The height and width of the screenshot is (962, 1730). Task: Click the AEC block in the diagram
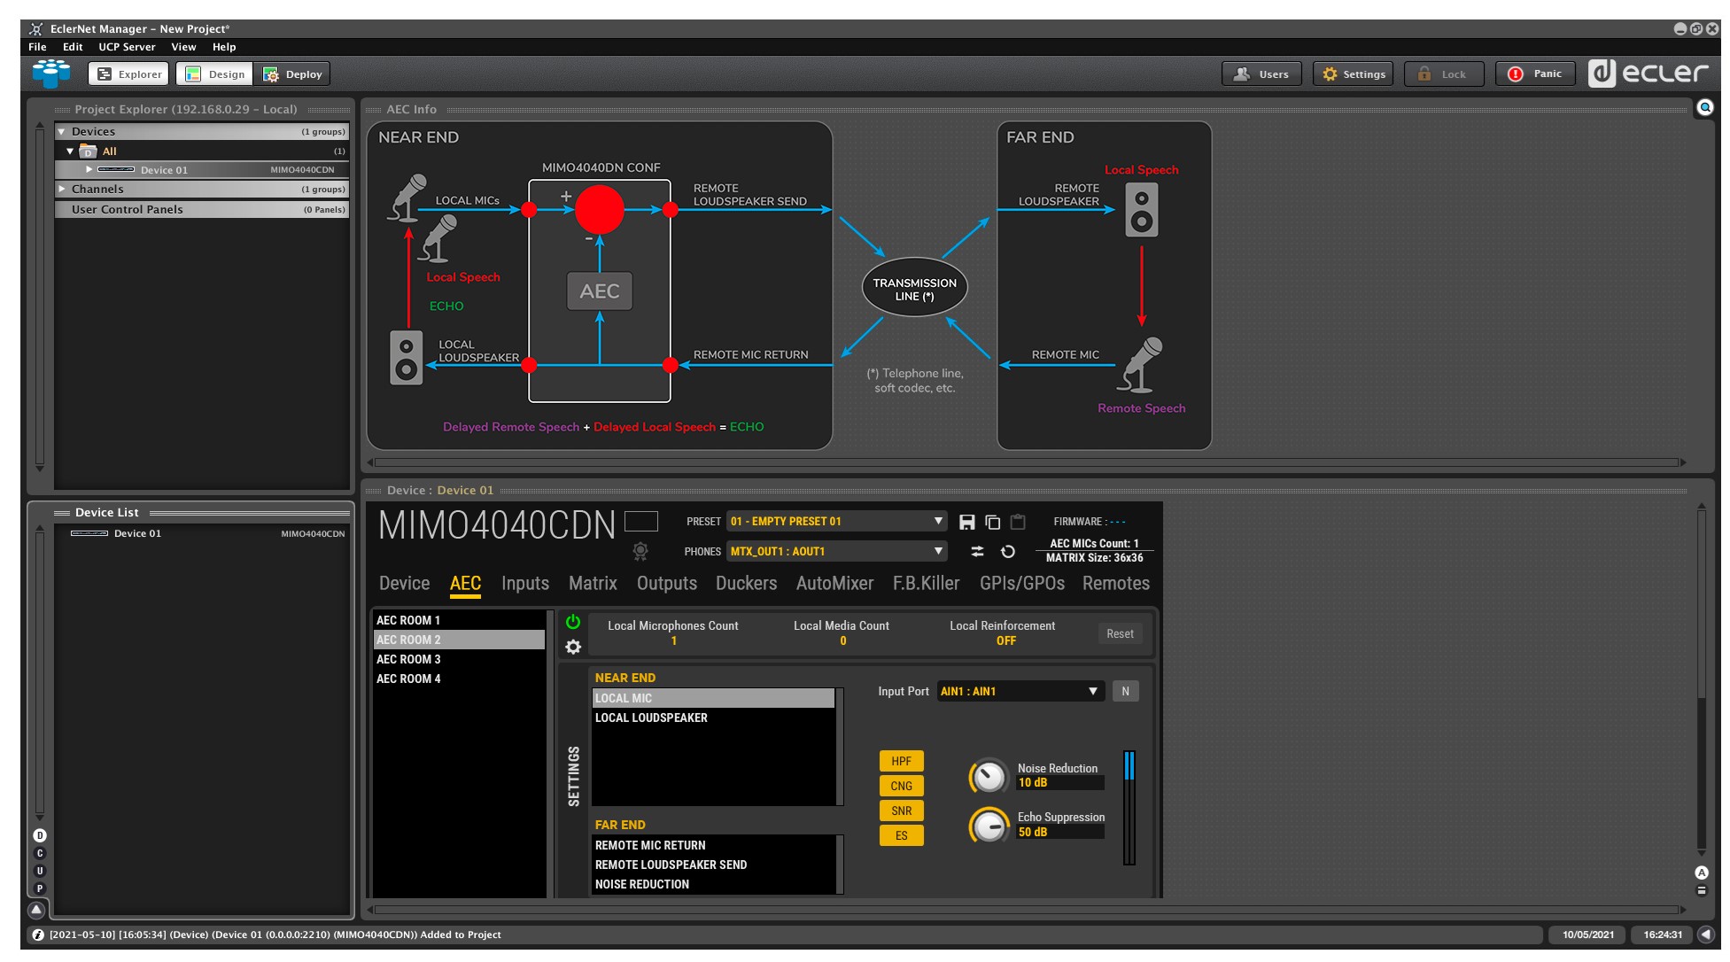pos(600,291)
